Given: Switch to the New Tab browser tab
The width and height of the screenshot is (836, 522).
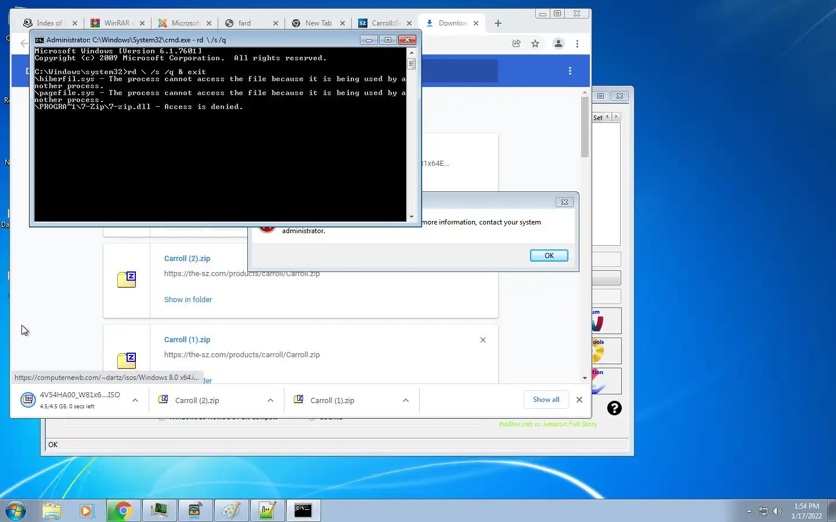Looking at the screenshot, I should (318, 23).
